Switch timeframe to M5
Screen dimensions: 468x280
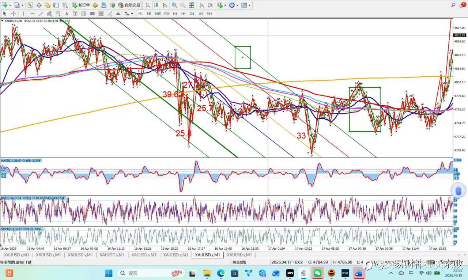[x=149, y=14]
